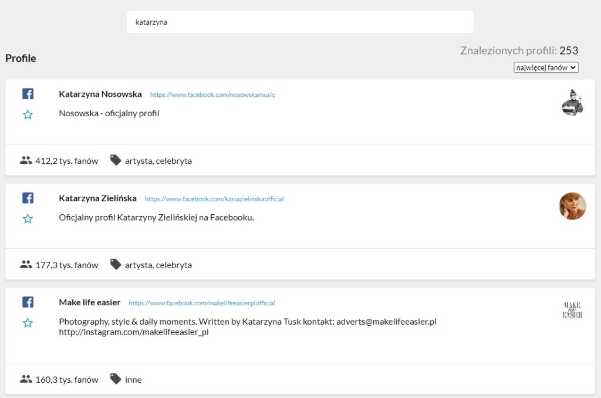Click the Nosowska - oficjalny profil description
Image resolution: width=601 pixels, height=398 pixels.
pyautogui.click(x=109, y=113)
